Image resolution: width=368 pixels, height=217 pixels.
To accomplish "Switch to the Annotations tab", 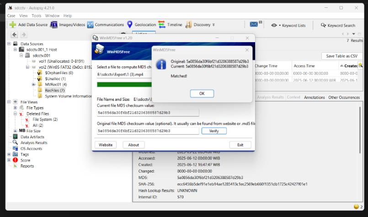I will 314,97.
